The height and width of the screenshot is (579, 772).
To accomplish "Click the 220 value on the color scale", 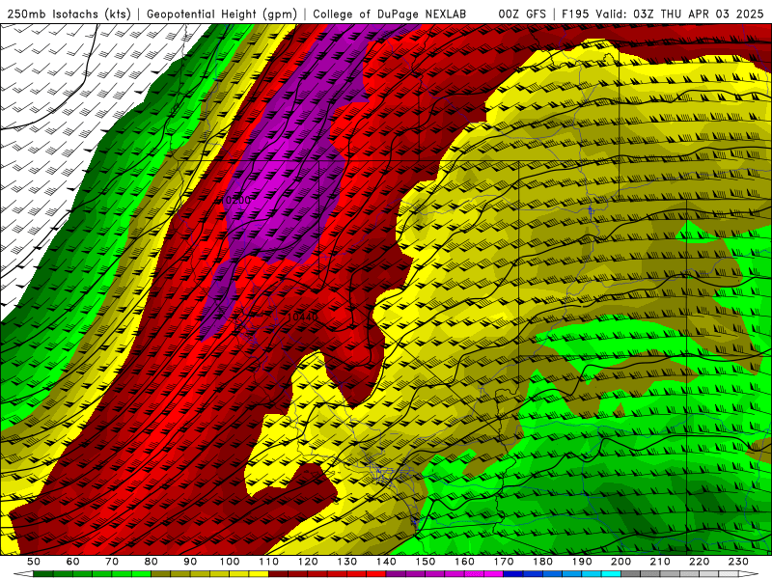I will [700, 562].
